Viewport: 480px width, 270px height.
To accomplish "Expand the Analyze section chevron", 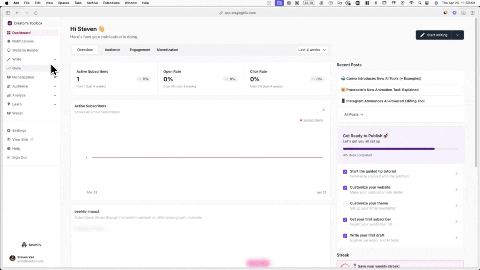I will point(55,95).
